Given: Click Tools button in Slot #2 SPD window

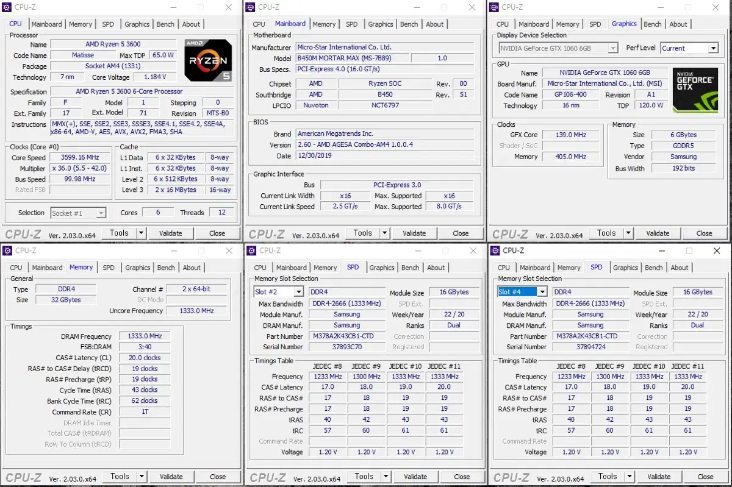Looking at the screenshot, I should click(x=364, y=477).
